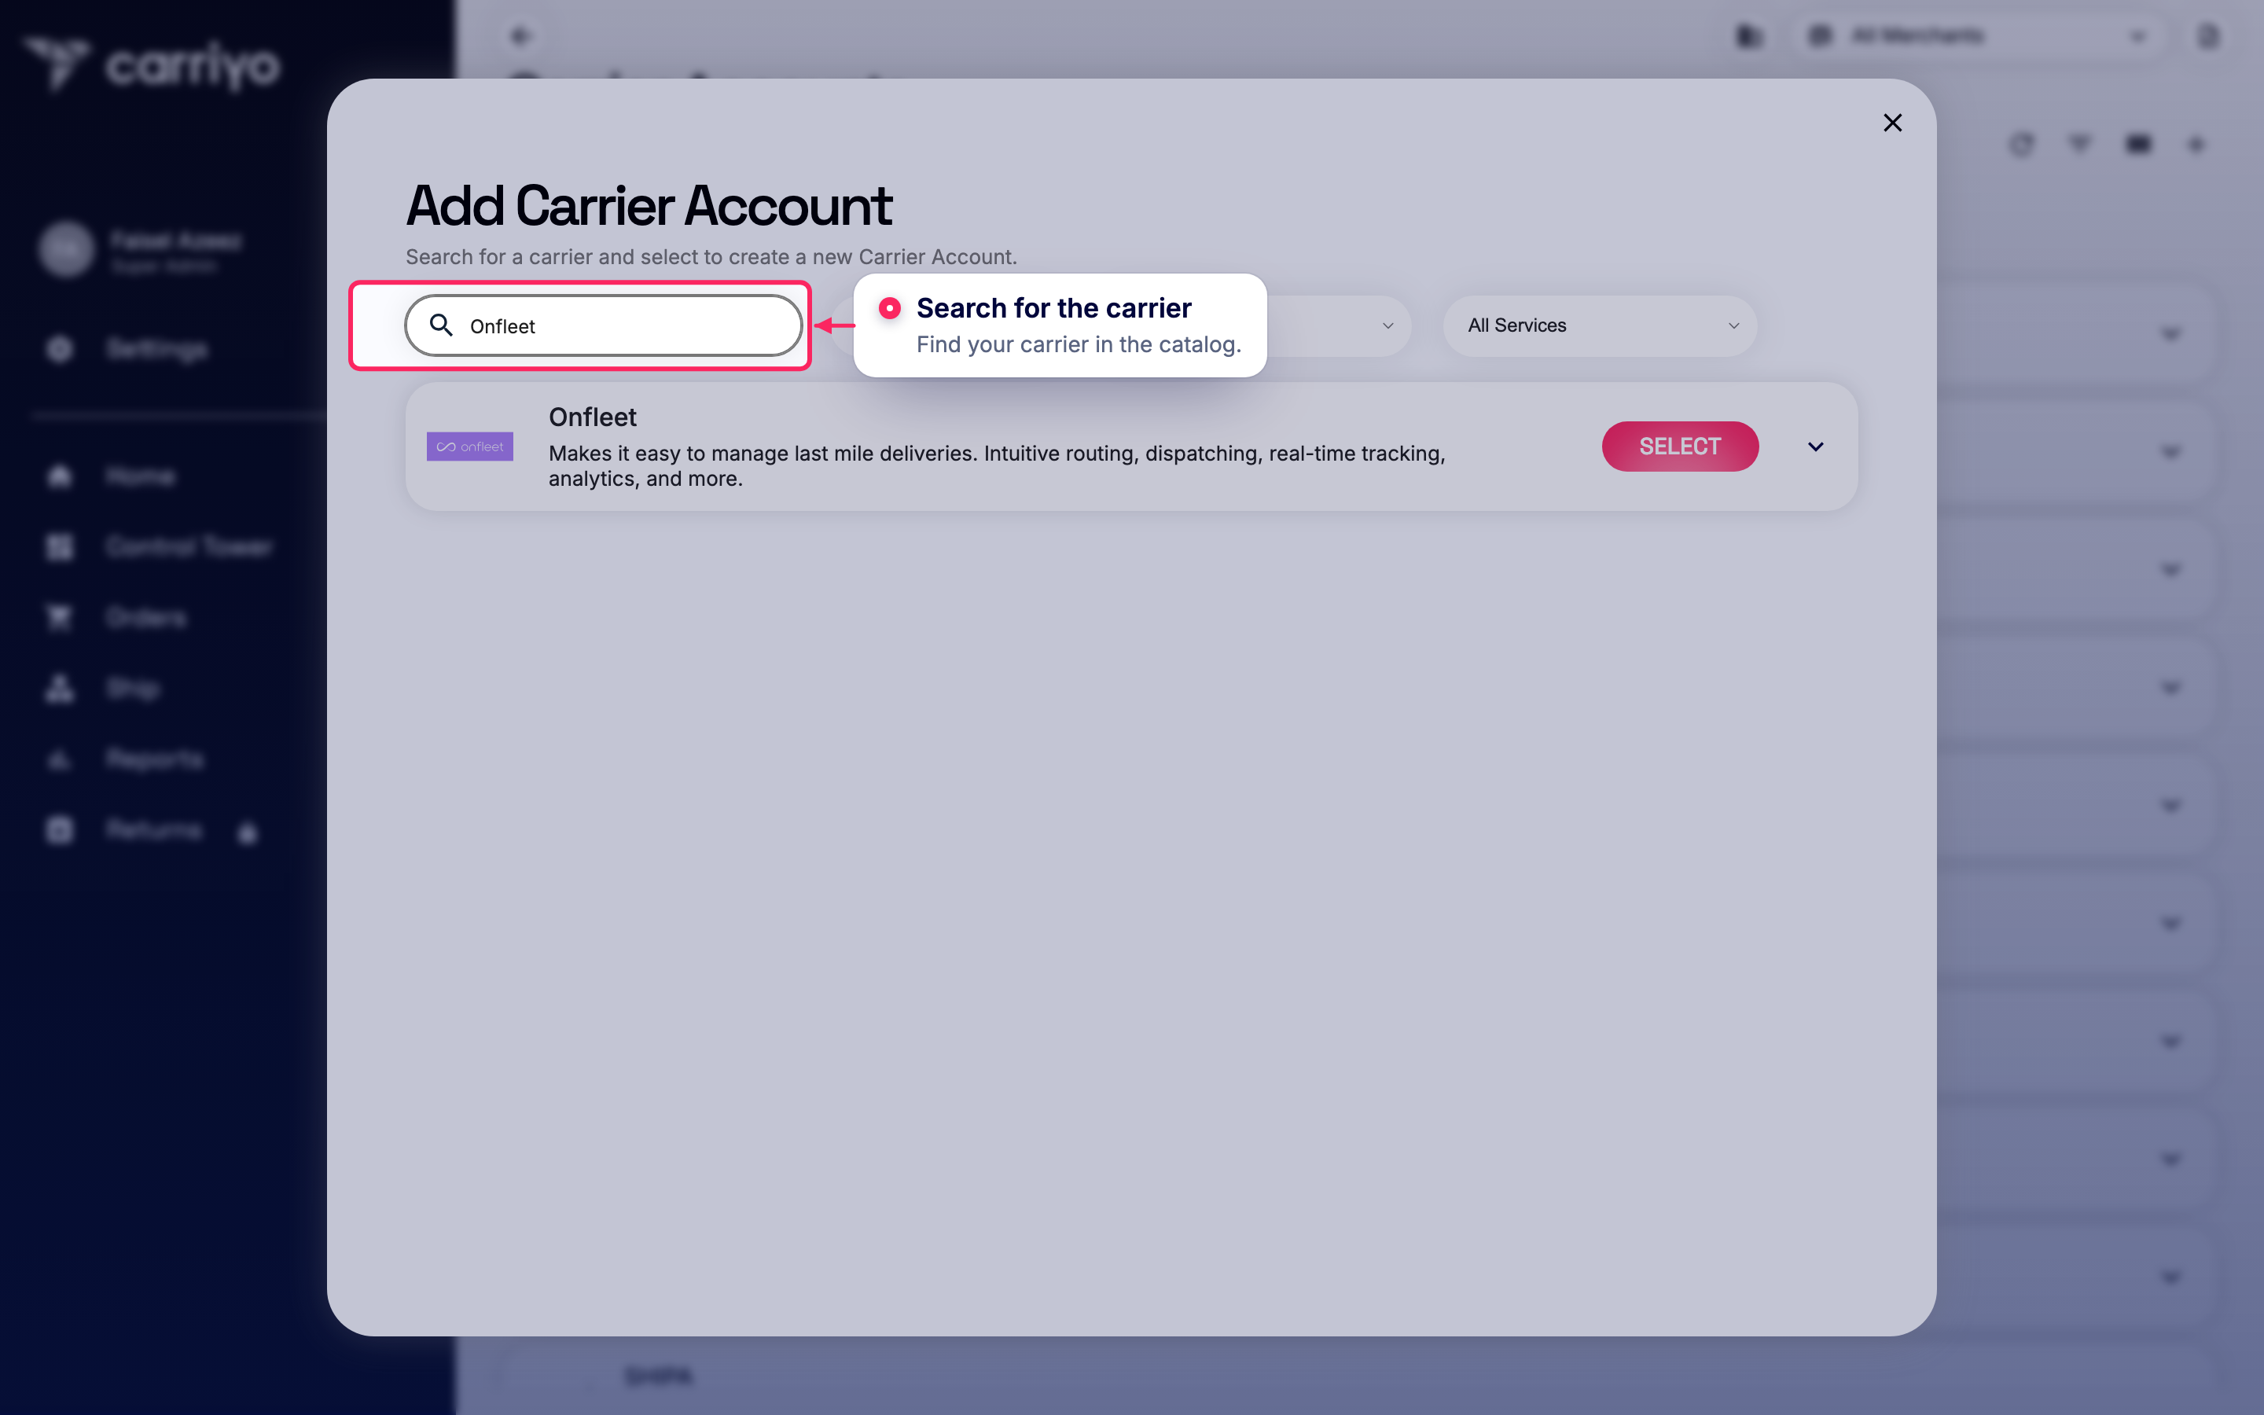Viewport: 2264px width, 1415px height.
Task: Click the back arrow in background page
Action: [x=521, y=36]
